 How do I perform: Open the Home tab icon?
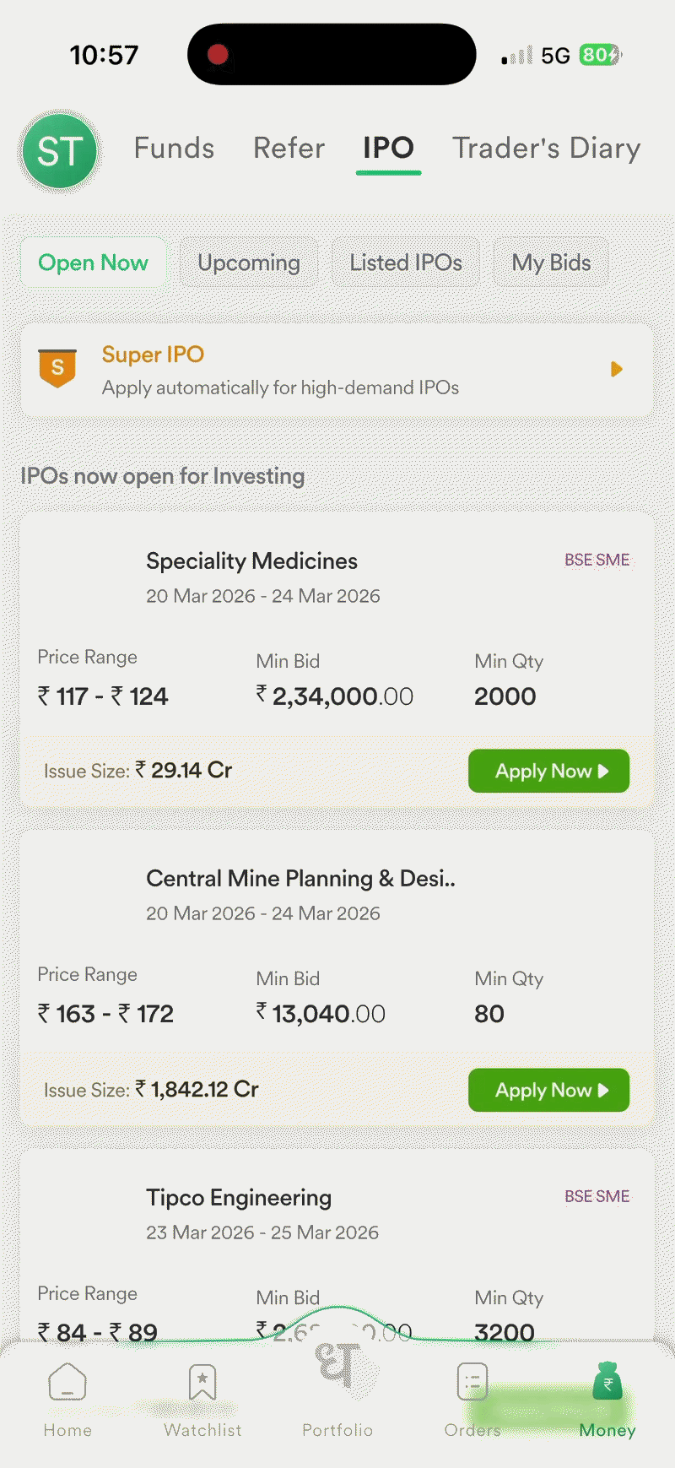[x=67, y=1383]
